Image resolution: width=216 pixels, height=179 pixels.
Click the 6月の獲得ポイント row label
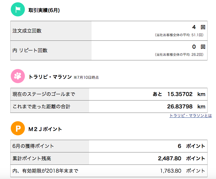[33, 146]
